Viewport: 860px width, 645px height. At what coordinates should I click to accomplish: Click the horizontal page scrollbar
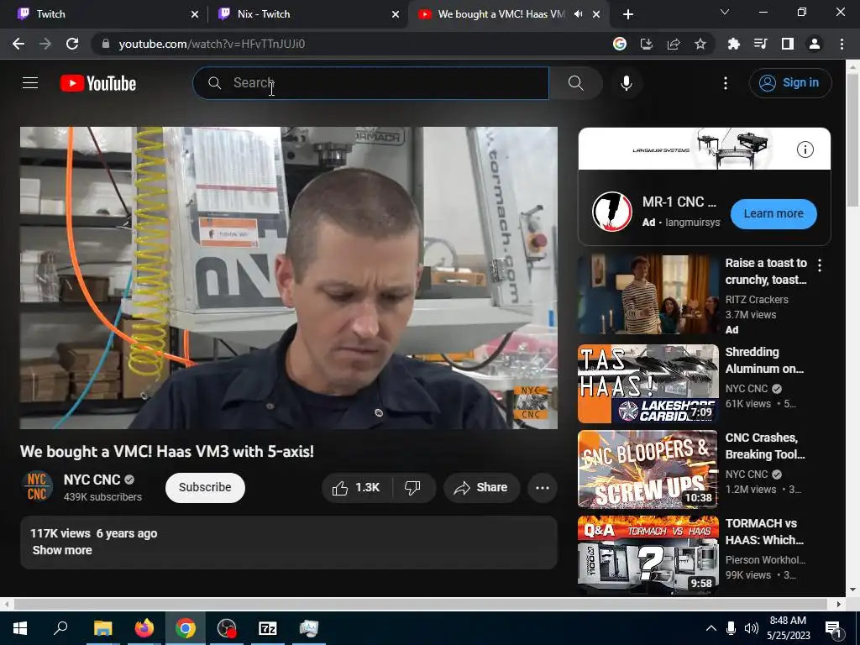420,604
